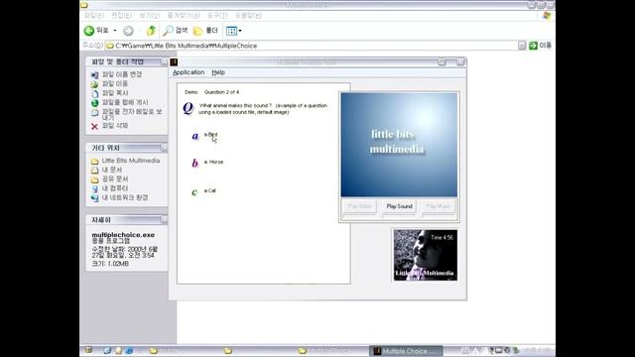Click the My Computer icon in Other Places
Screen dimensions: 635x357
pos(94,188)
